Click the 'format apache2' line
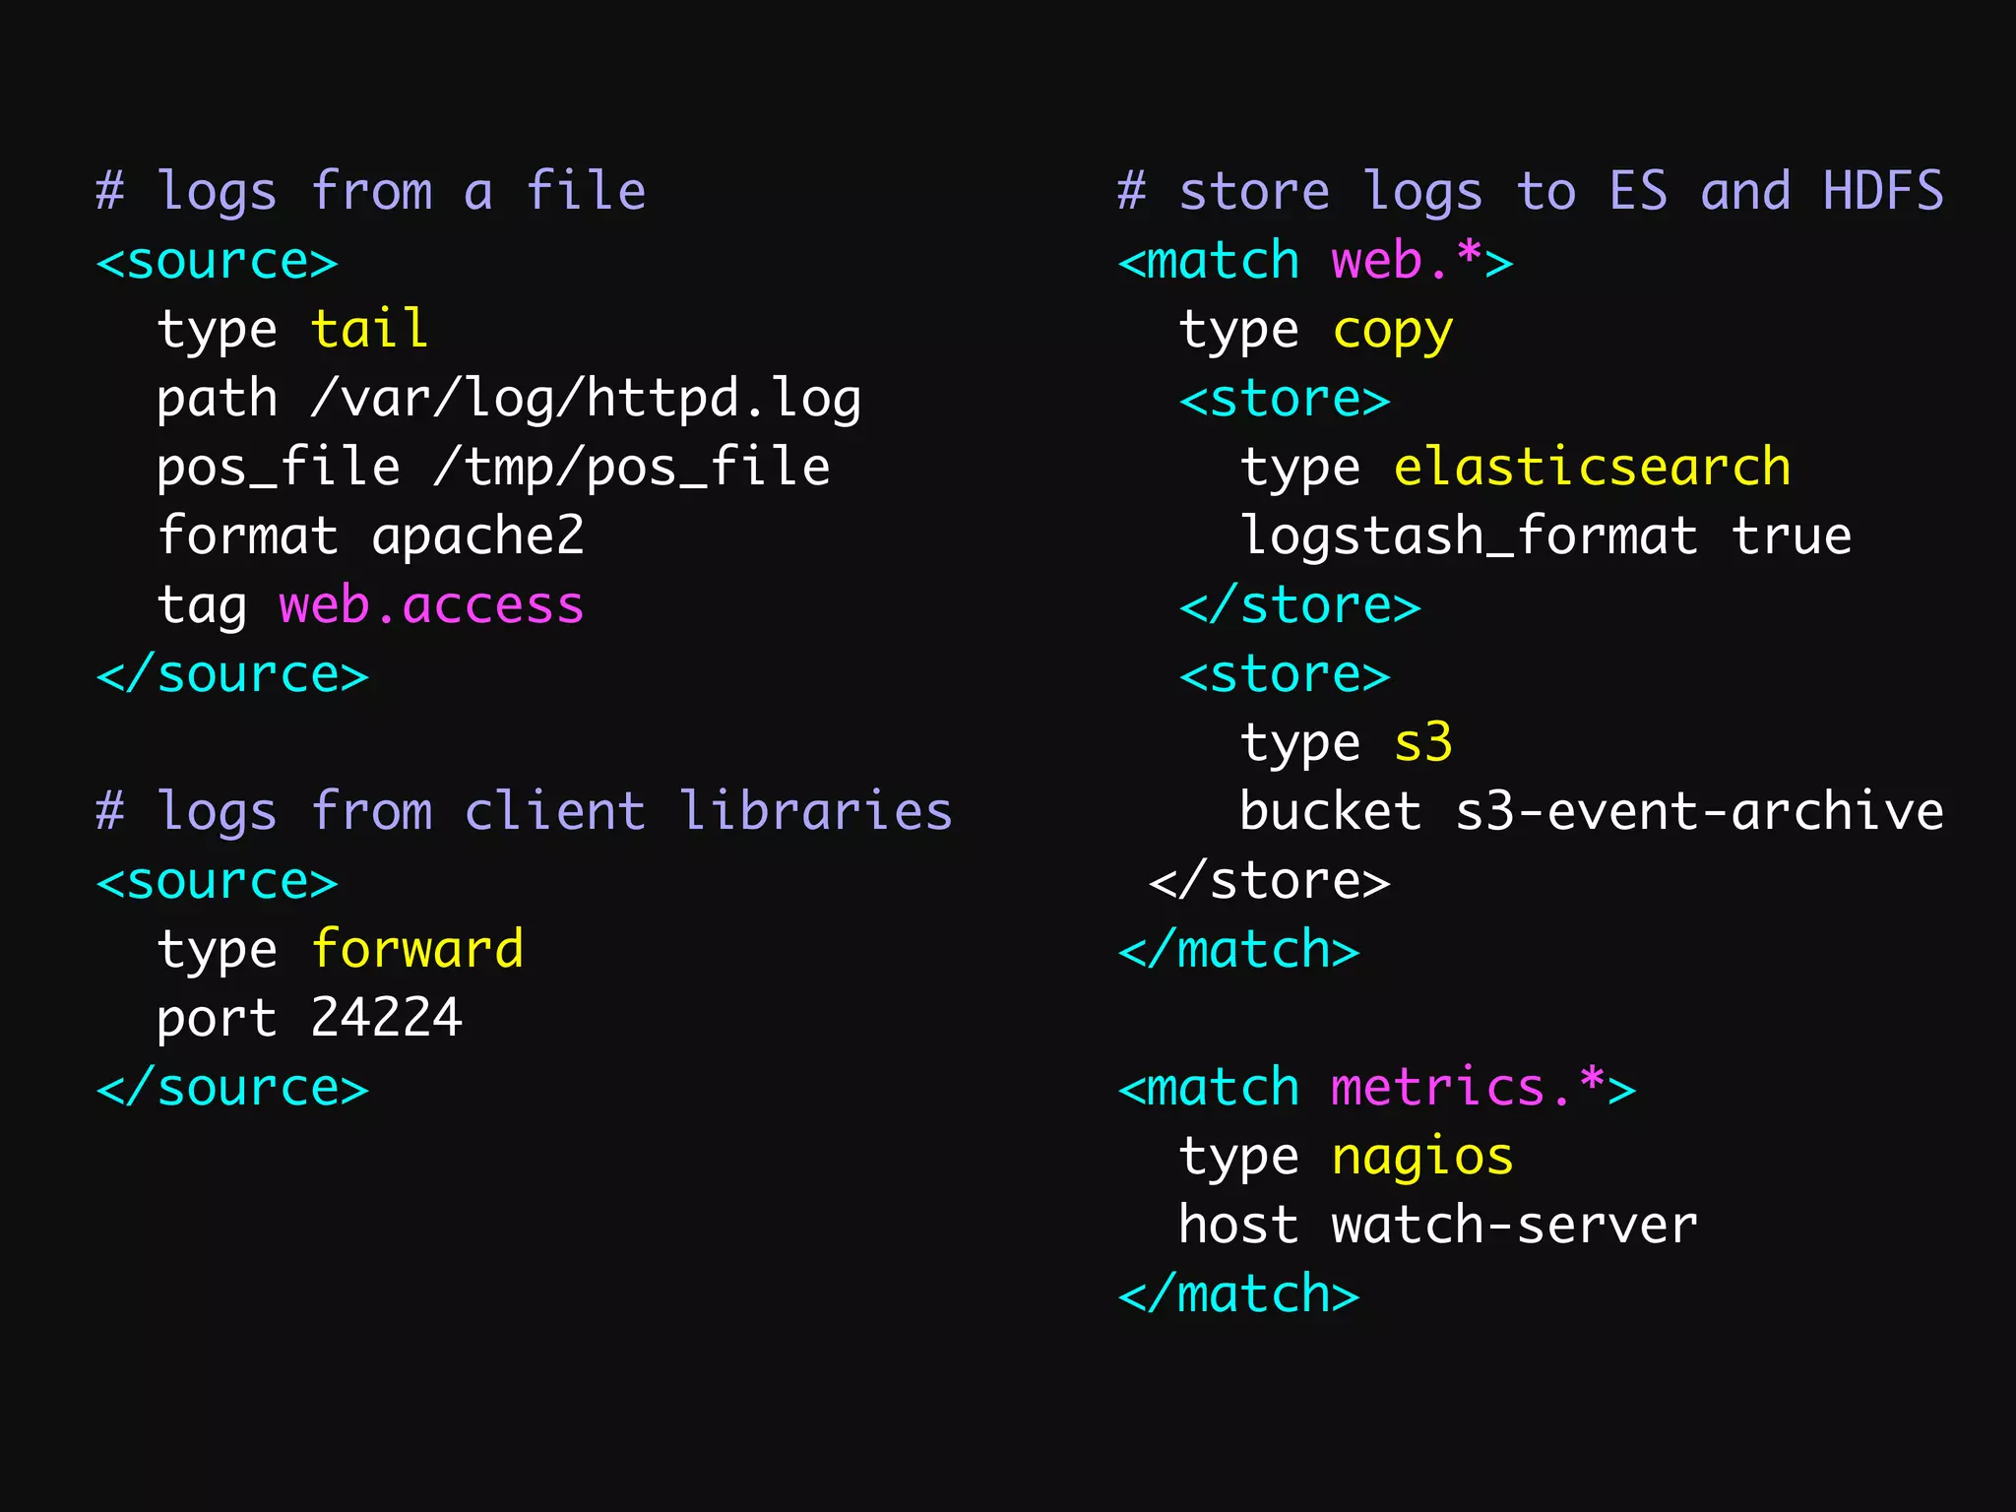The height and width of the screenshot is (1512, 2016). [370, 536]
